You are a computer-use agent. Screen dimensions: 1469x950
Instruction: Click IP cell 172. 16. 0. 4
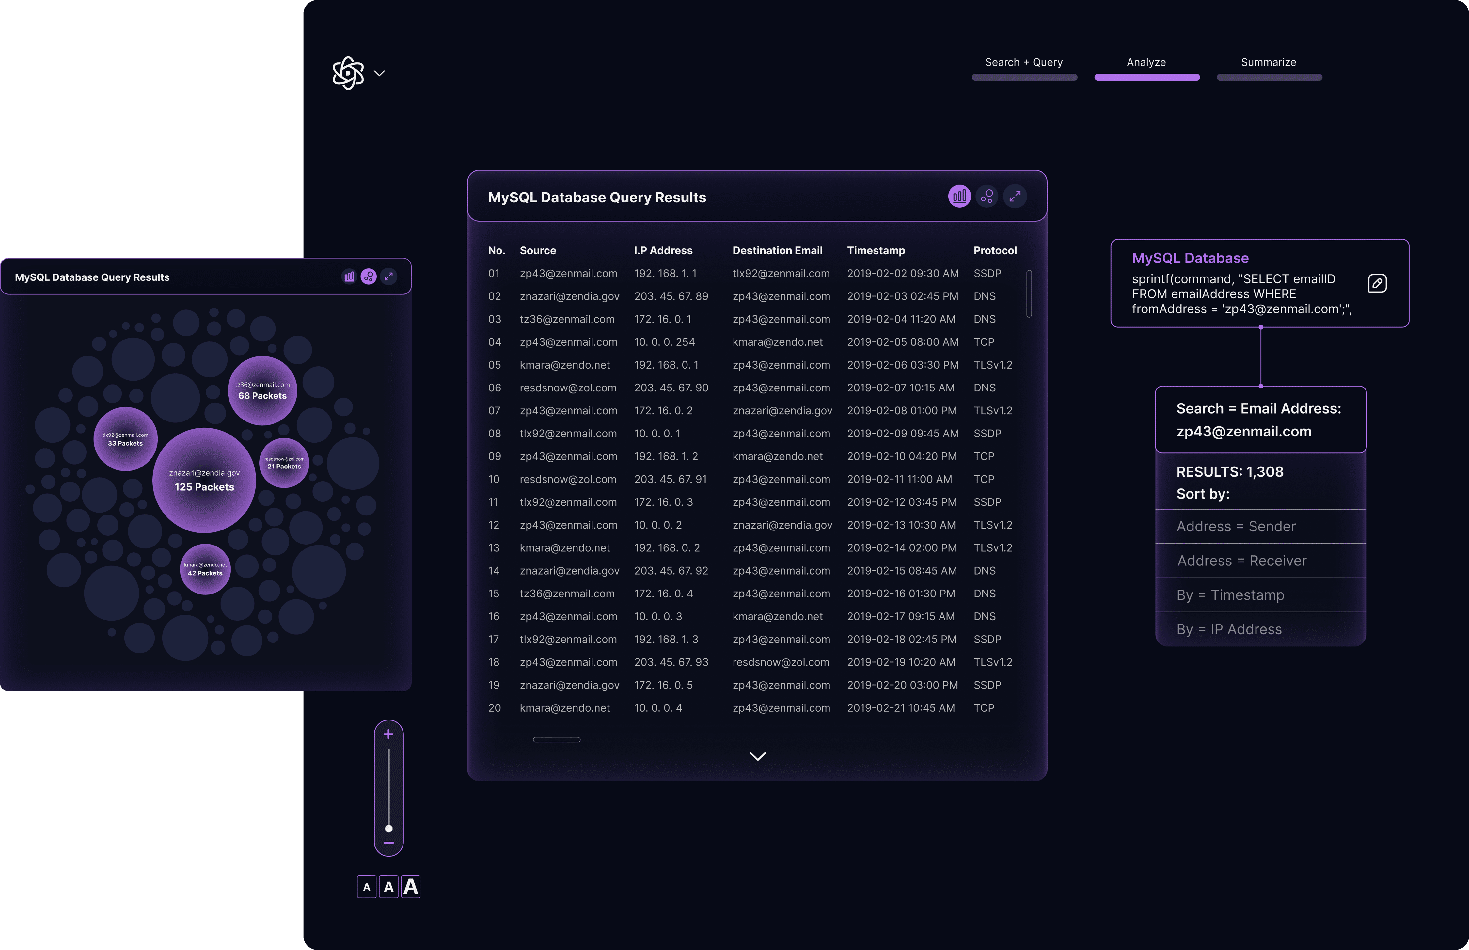664,594
